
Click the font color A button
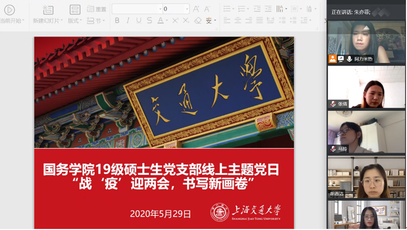click(161, 21)
